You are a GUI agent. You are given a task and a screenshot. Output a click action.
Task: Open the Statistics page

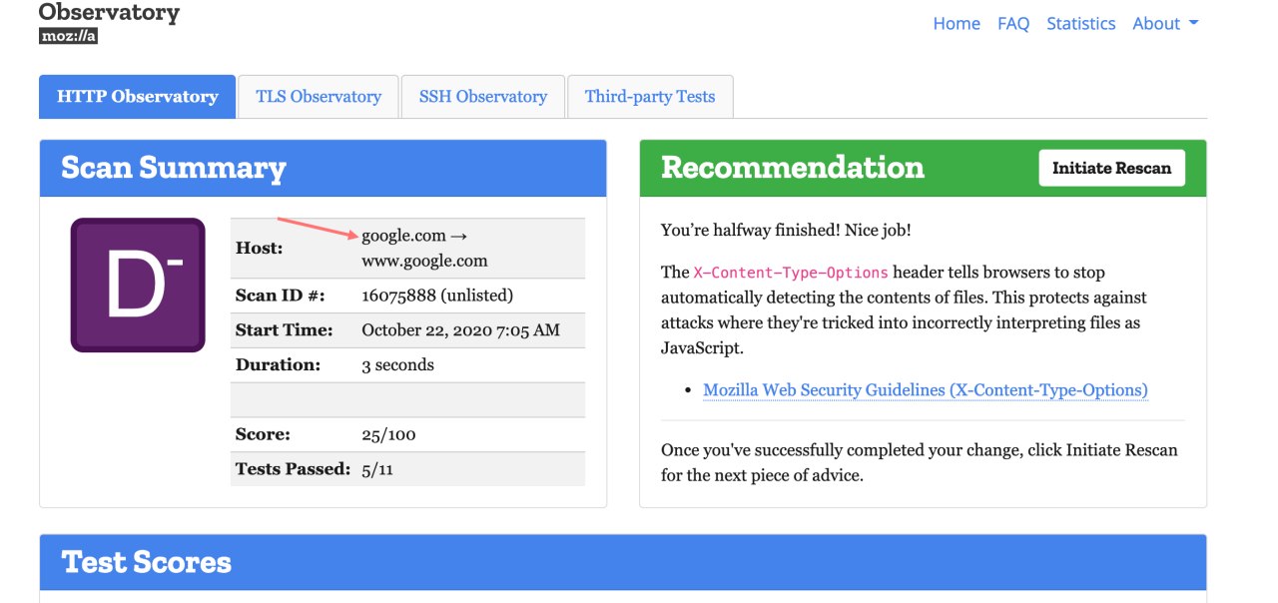[x=1080, y=24]
